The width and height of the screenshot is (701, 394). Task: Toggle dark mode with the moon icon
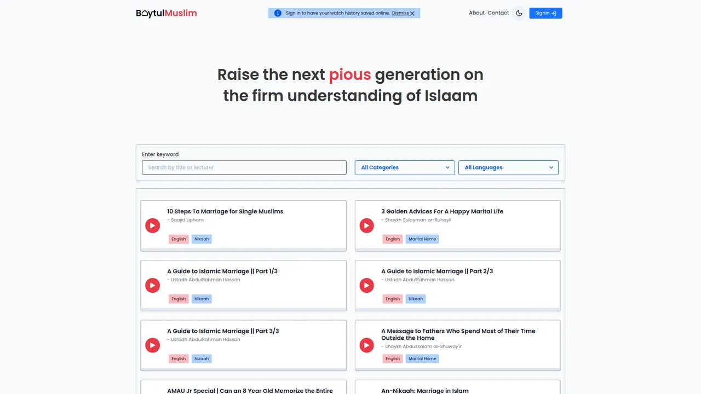pyautogui.click(x=519, y=13)
